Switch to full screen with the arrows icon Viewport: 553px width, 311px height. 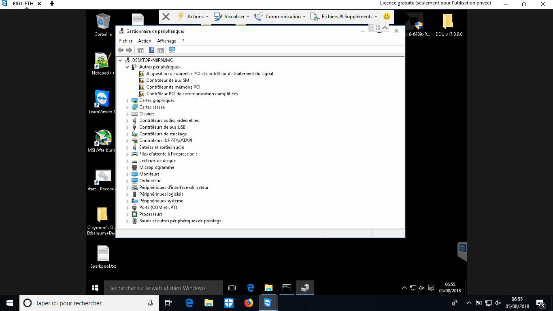[378, 28]
